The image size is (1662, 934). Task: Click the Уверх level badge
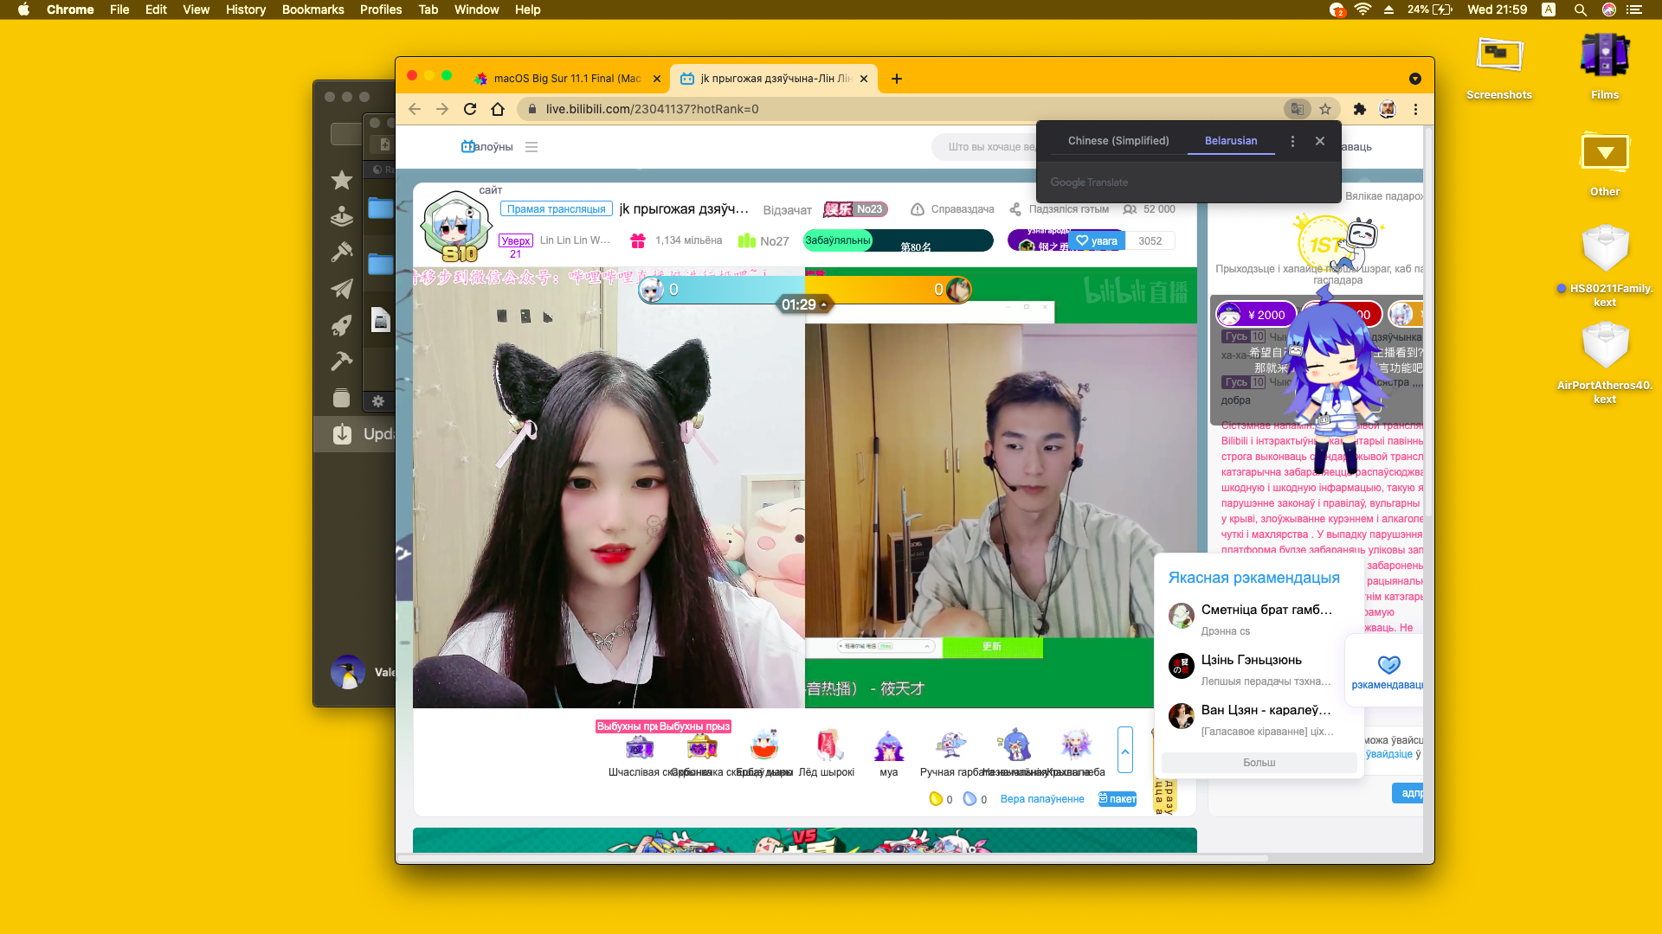click(516, 241)
